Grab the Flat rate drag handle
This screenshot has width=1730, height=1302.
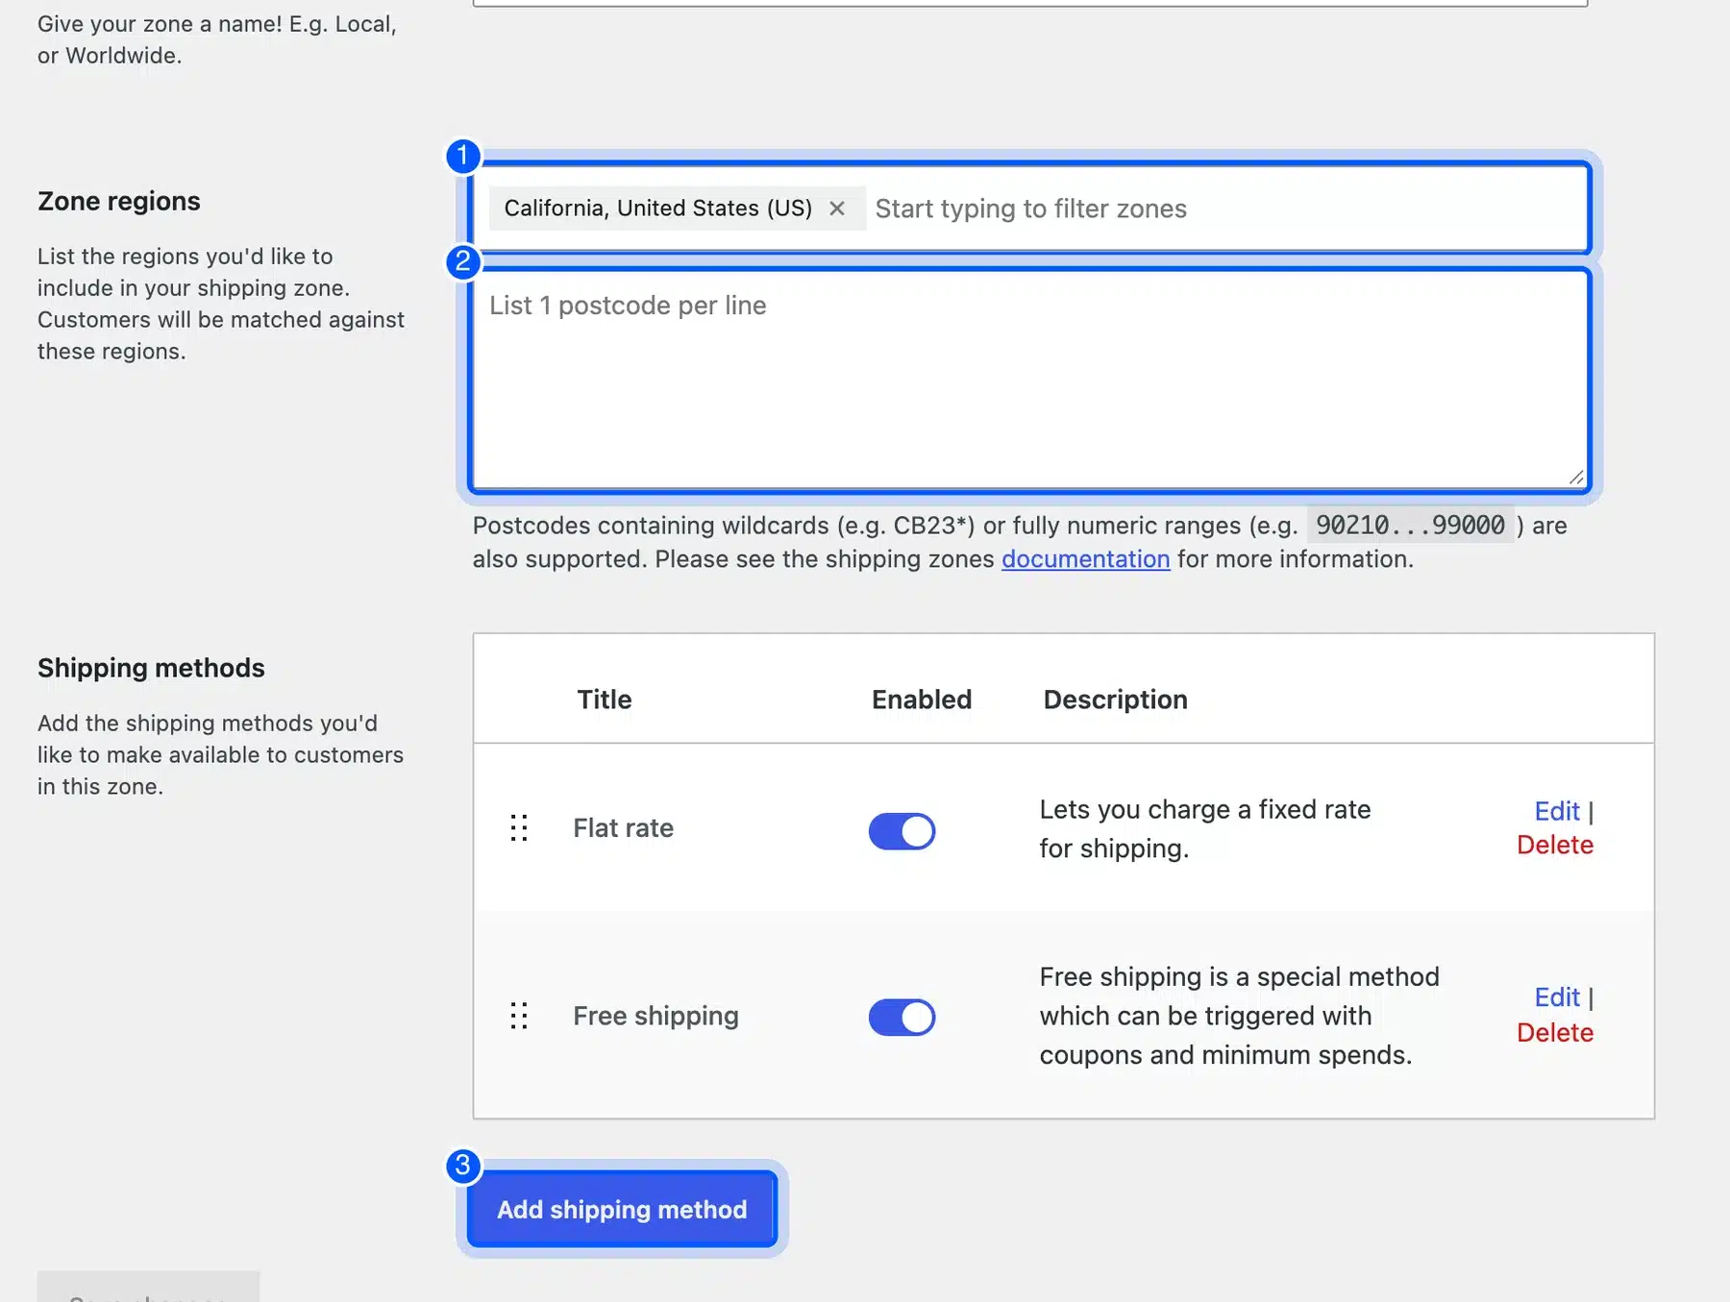[519, 828]
